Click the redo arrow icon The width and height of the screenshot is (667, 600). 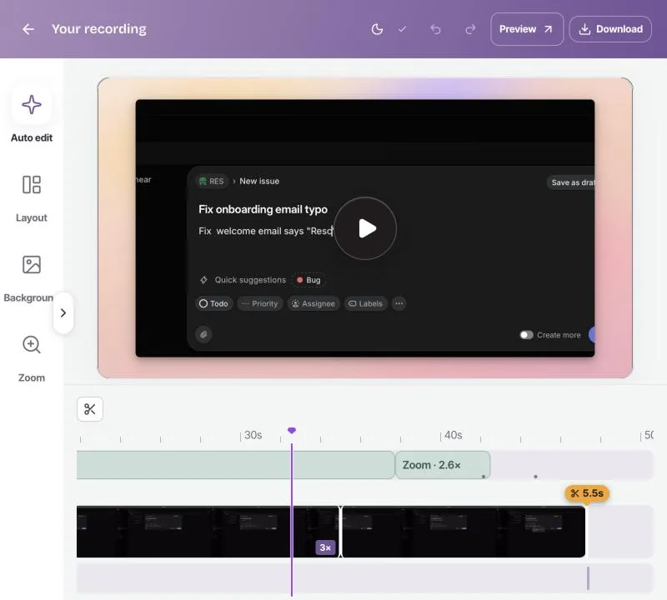470,29
